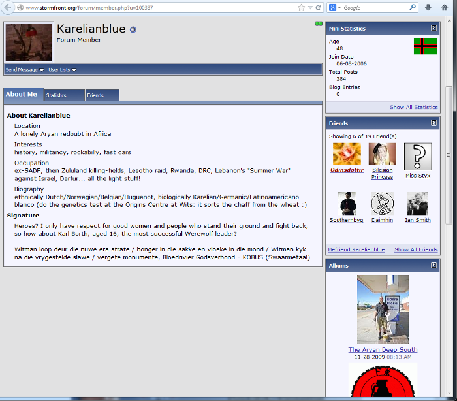
Task: Open the URL history dropdown arrow
Action: [x=310, y=8]
